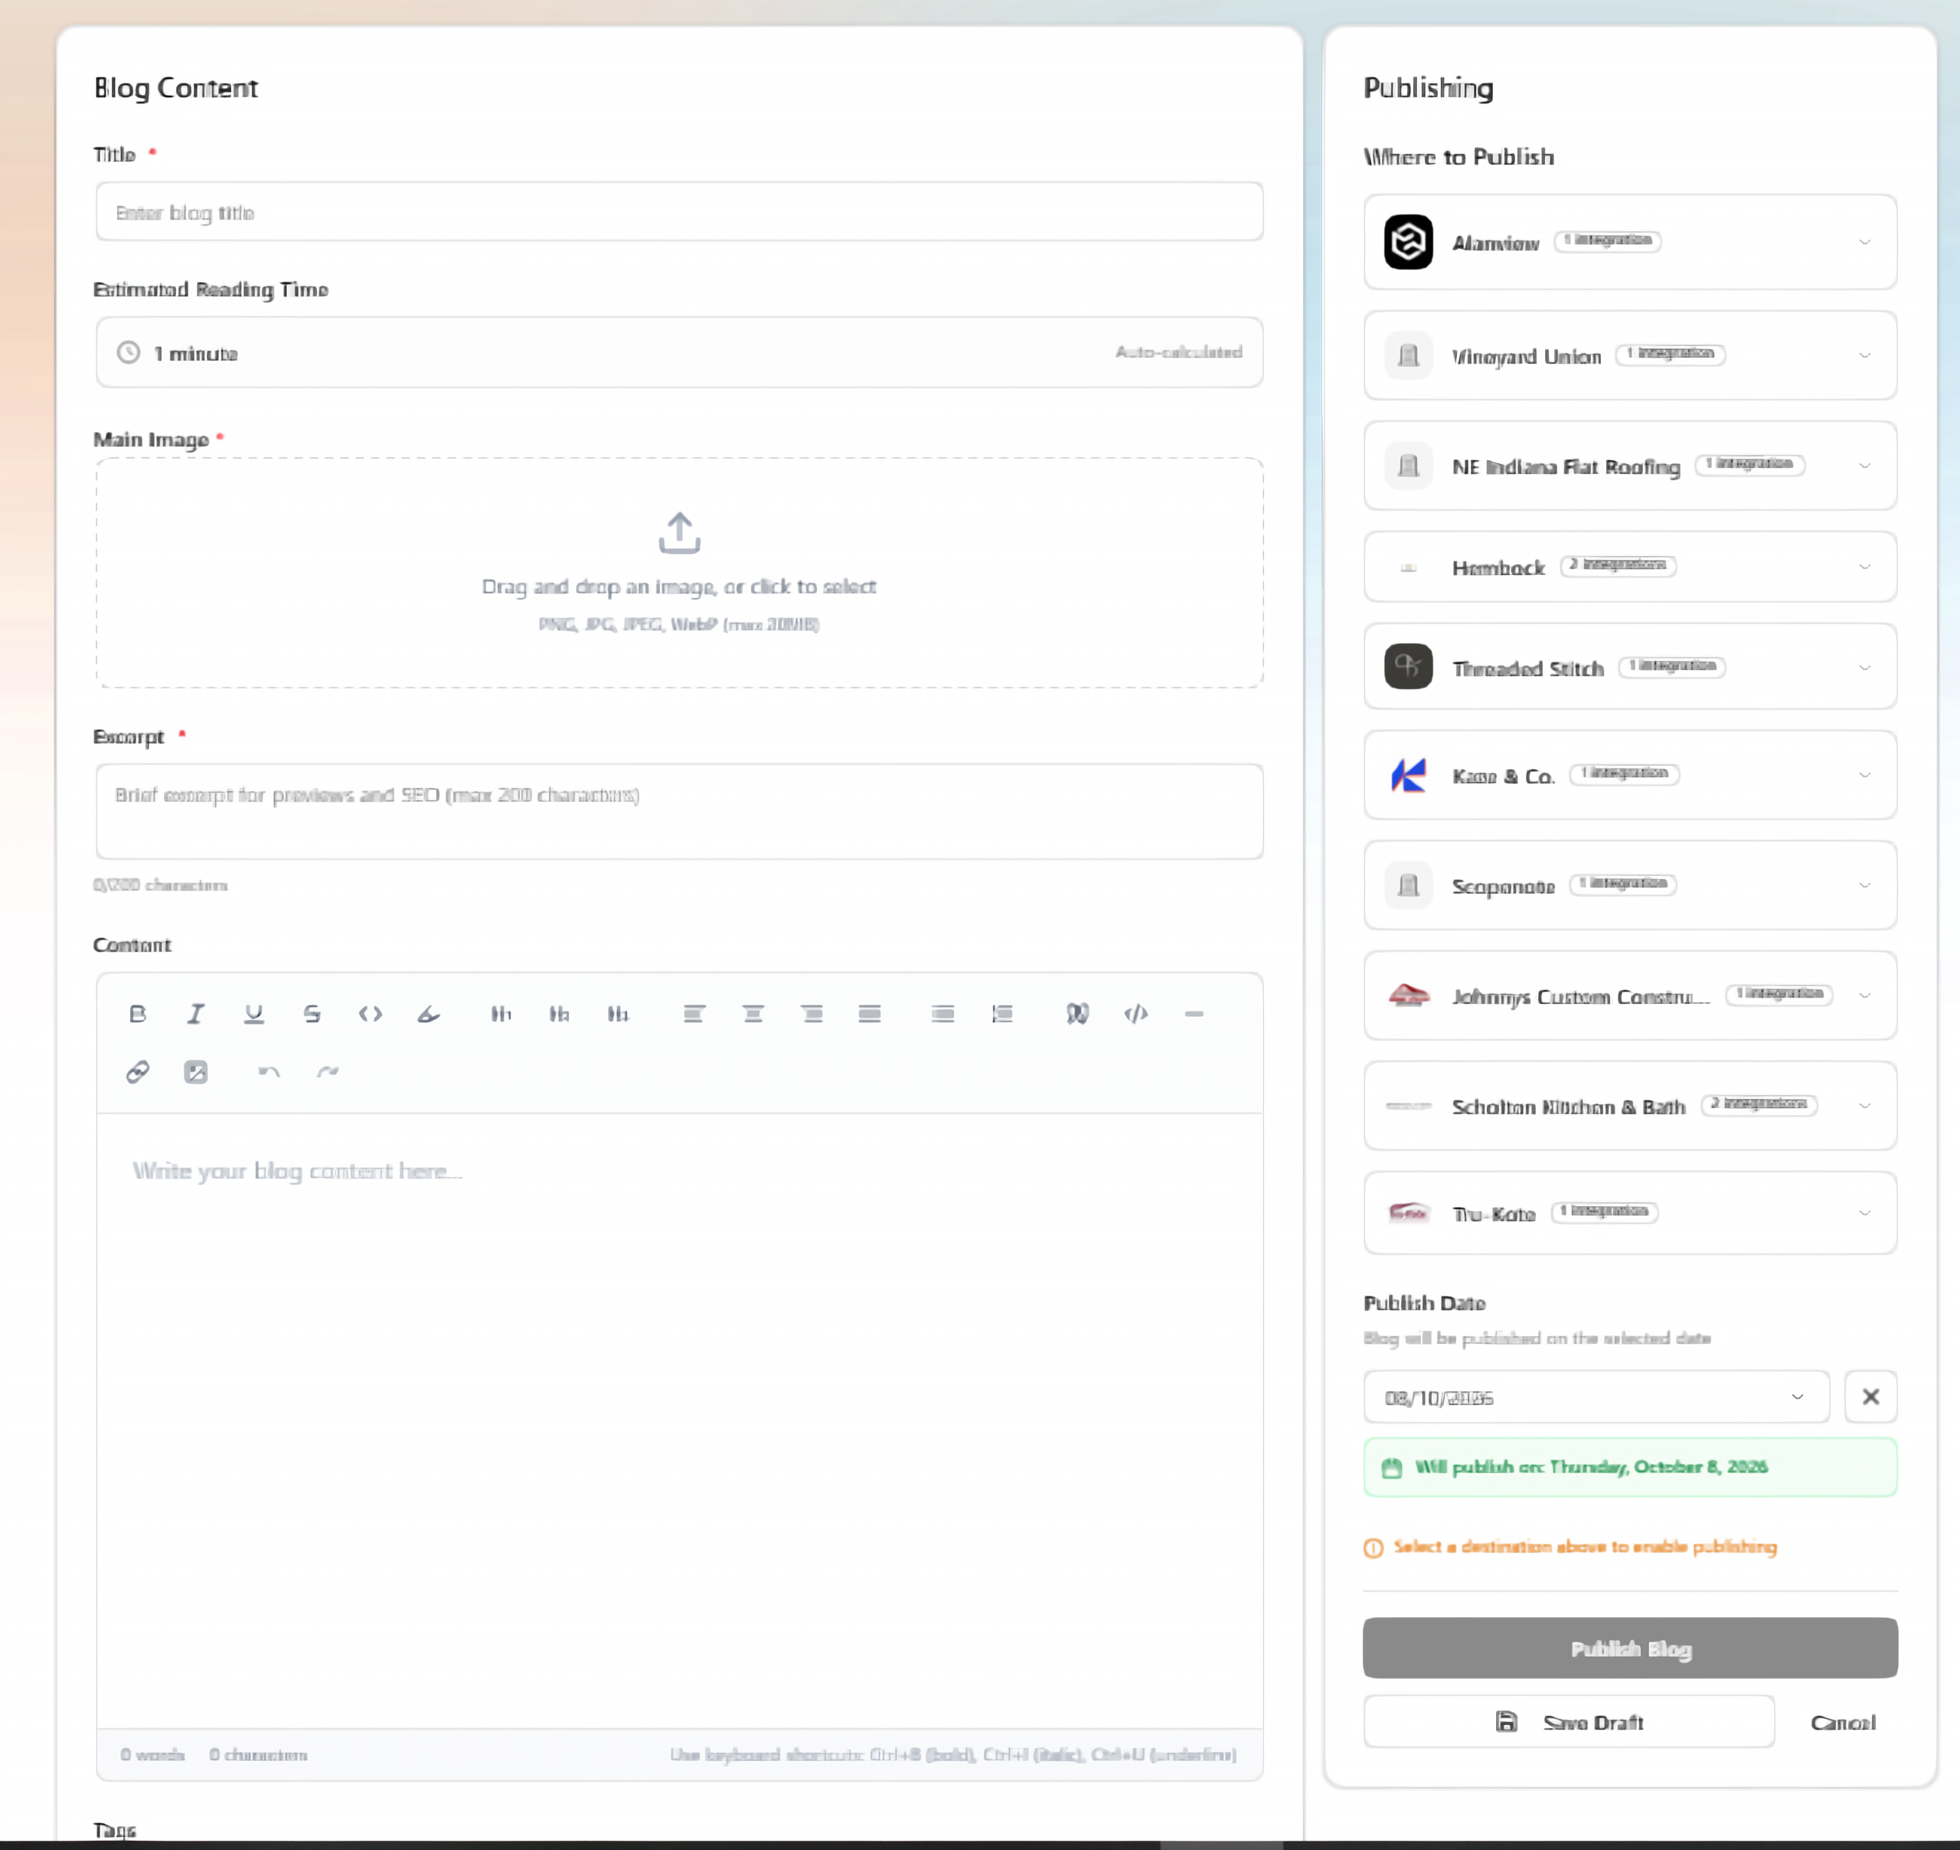
Task: Align text left
Action: tap(694, 1014)
